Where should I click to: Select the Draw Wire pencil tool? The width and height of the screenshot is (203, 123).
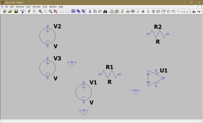click(x=122, y=11)
